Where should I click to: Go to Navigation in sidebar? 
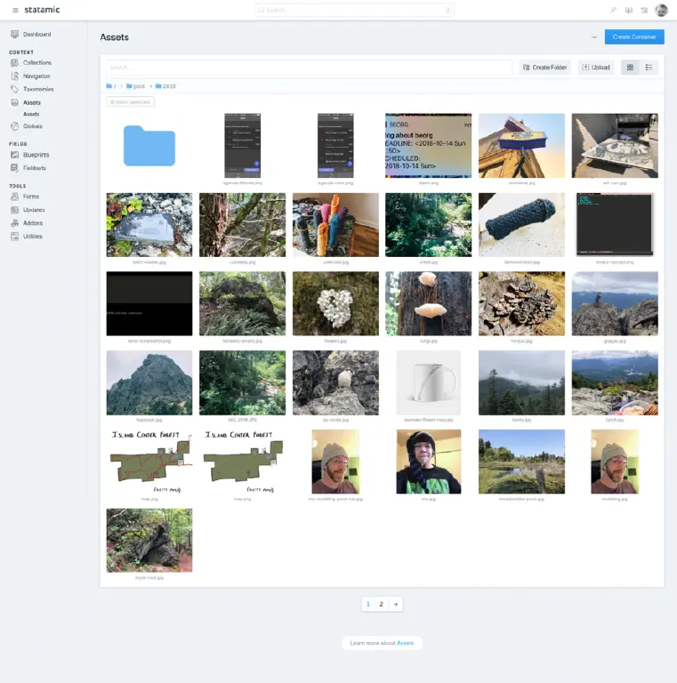tap(30, 76)
